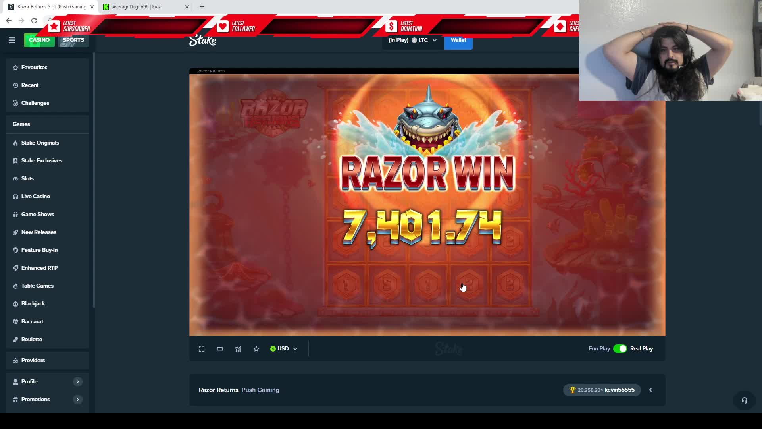Screen dimensions: 762x429
Task: Open Favourites in sidebar
Action: [48, 68]
